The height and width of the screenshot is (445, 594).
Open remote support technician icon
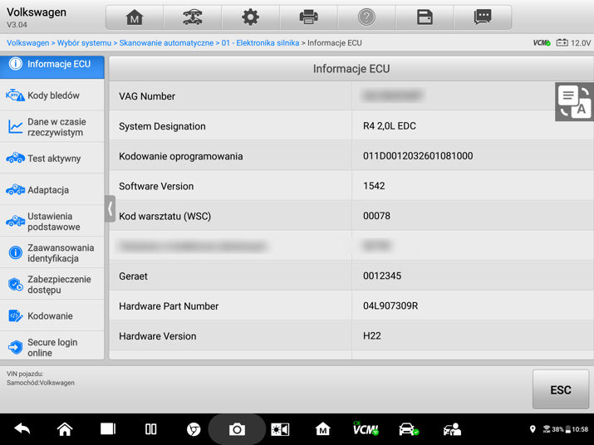pos(452,429)
